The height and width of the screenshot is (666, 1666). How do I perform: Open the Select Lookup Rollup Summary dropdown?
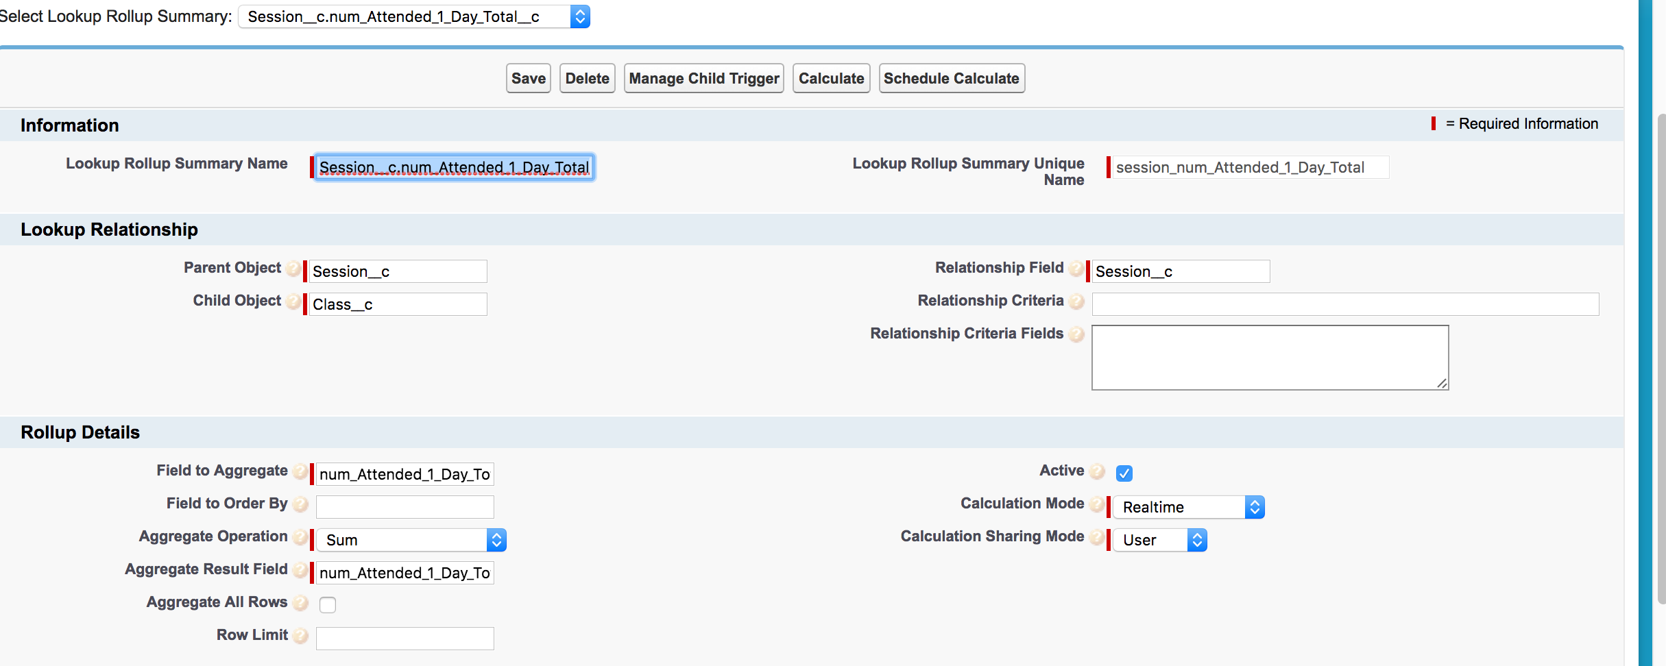[x=579, y=16]
